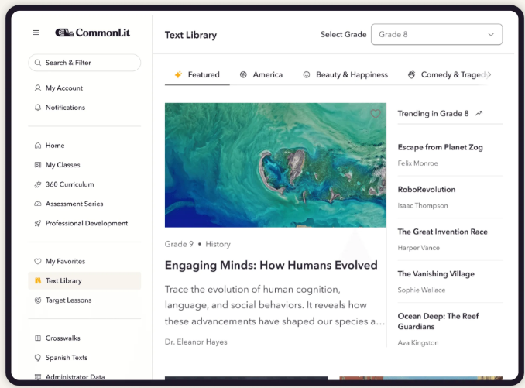Click author name Sophie Wallace
Image resolution: width=525 pixels, height=388 pixels.
coord(421,290)
